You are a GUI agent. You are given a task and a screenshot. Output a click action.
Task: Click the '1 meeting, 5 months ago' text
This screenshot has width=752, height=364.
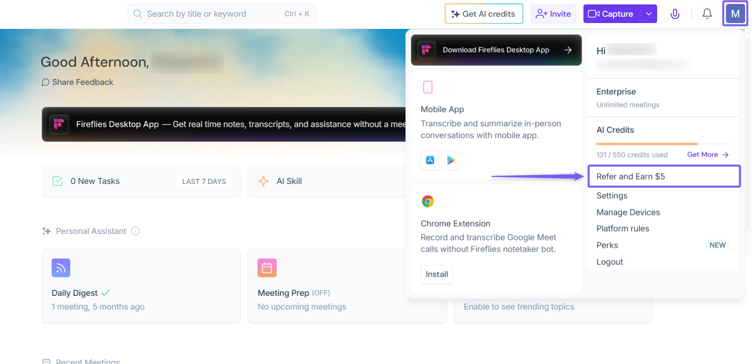point(98,307)
